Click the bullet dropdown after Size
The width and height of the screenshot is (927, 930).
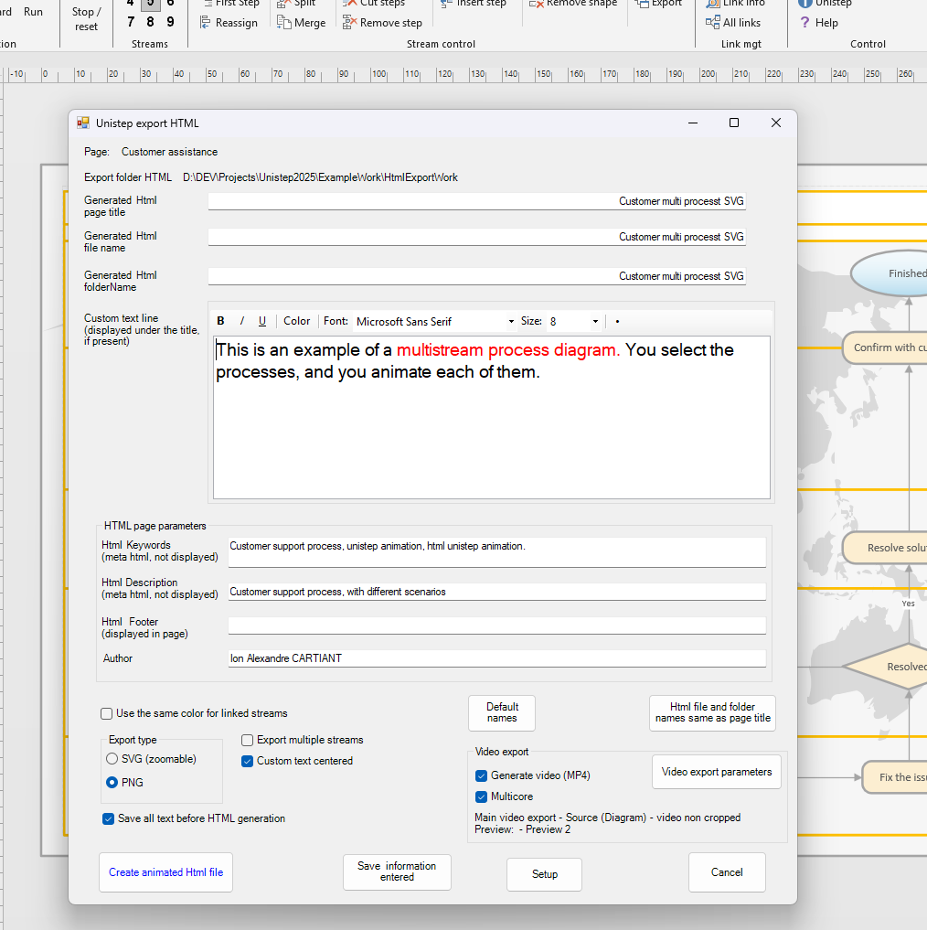click(617, 322)
